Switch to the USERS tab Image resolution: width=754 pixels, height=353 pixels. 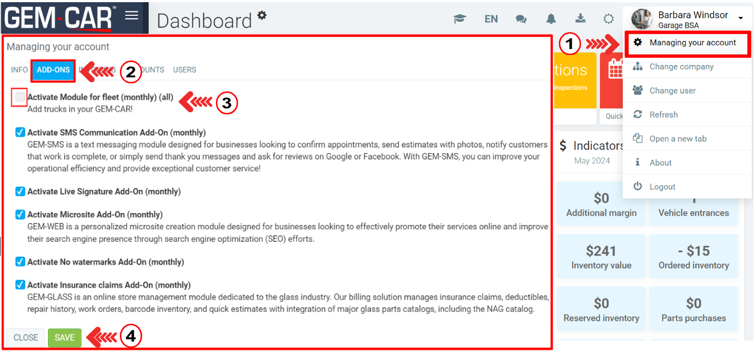pos(185,70)
